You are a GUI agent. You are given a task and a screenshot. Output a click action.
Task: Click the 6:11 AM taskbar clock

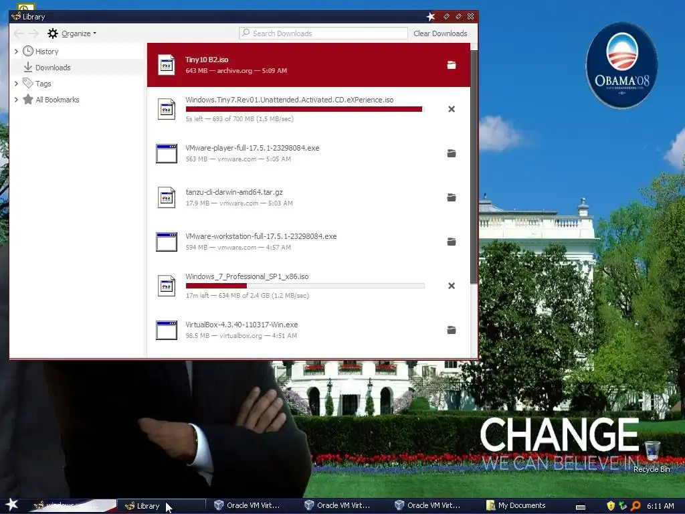click(x=660, y=506)
